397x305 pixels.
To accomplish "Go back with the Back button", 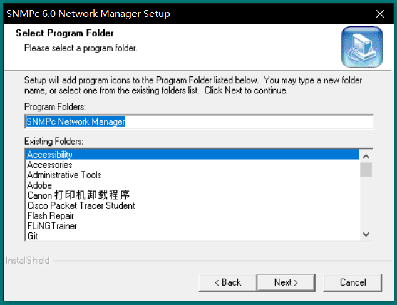I will [227, 282].
